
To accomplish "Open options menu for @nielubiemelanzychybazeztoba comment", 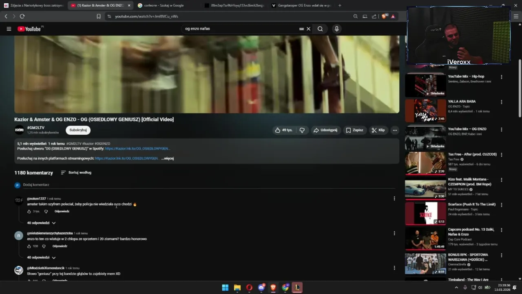I will (394, 233).
